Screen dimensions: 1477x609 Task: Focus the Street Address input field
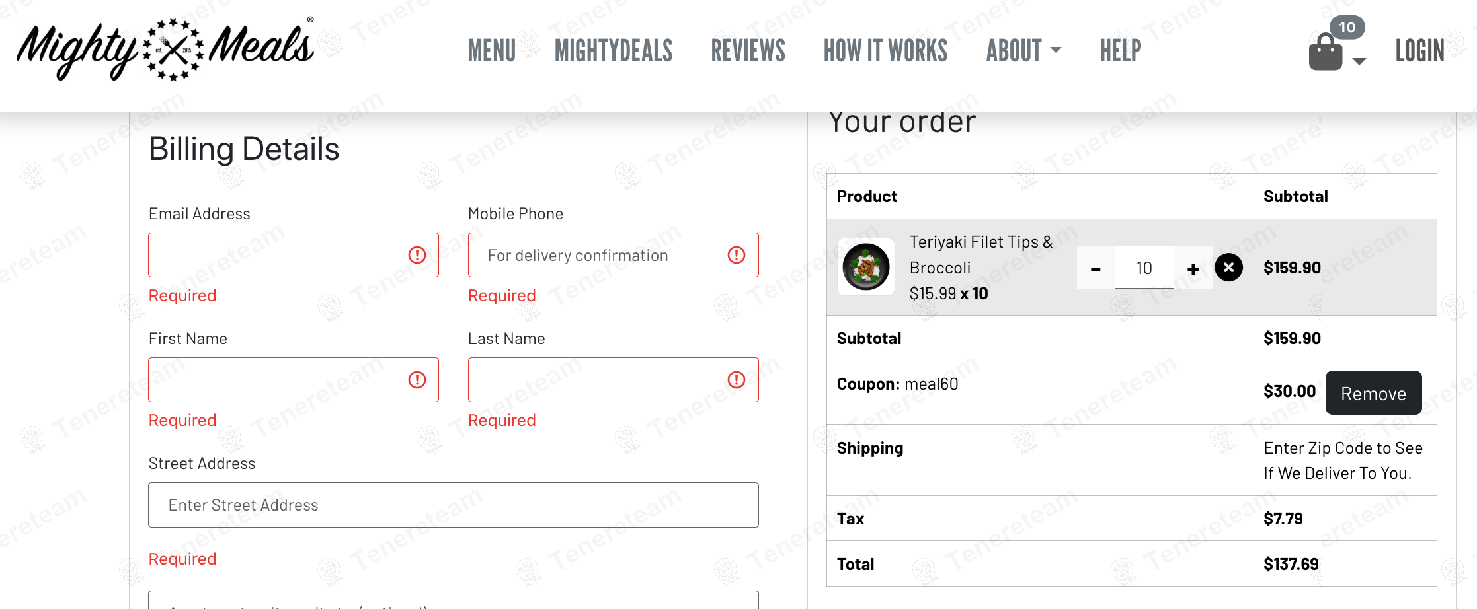[x=453, y=505]
